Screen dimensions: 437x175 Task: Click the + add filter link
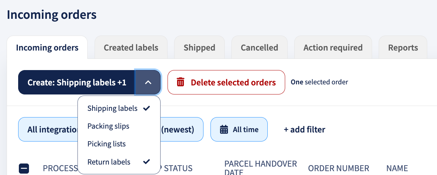coord(304,130)
